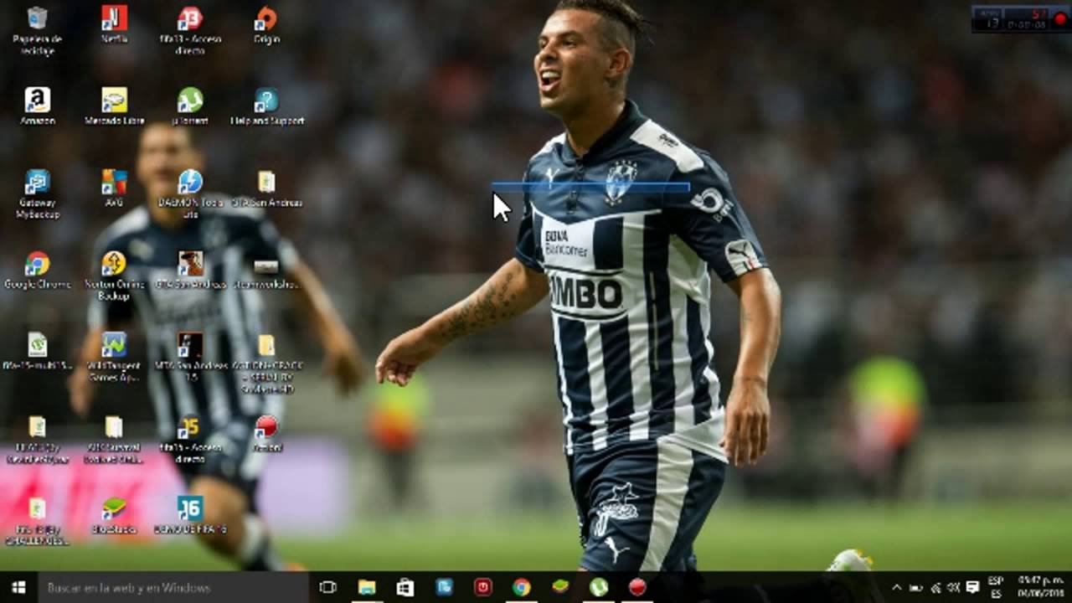Image resolution: width=1072 pixels, height=603 pixels.
Task: Check the battery status tray icon
Action: (x=915, y=587)
